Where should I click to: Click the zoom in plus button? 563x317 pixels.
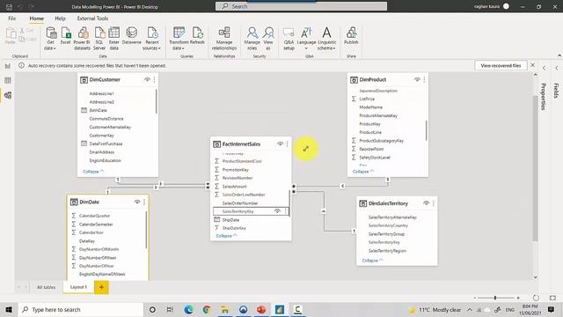point(518,298)
